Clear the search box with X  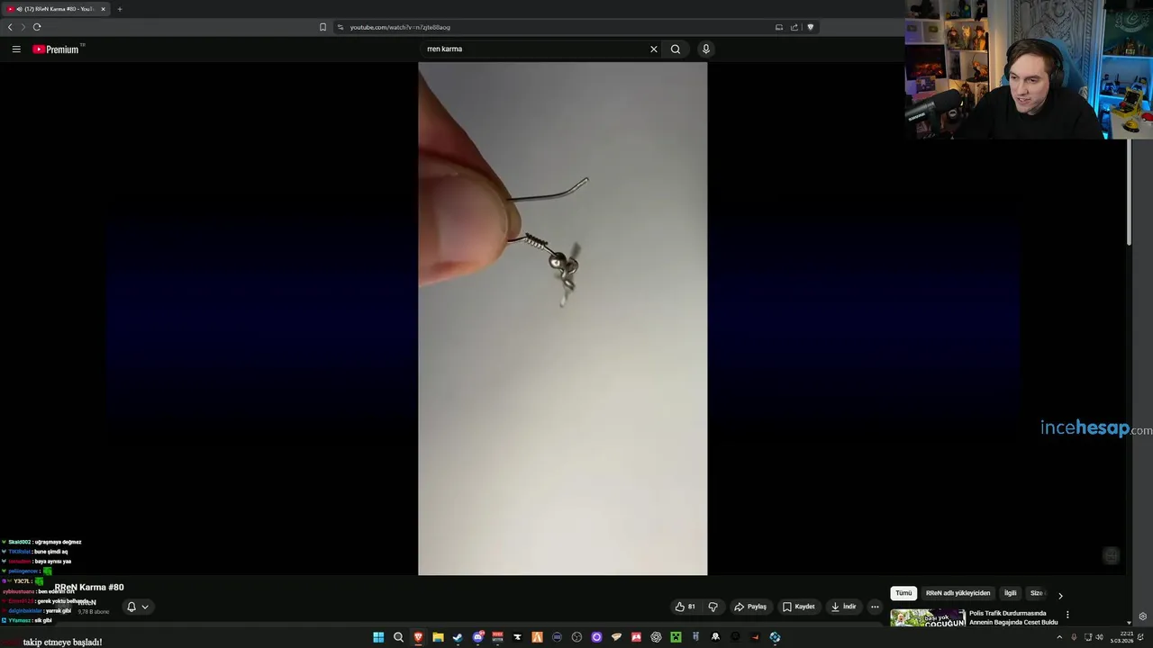654,49
